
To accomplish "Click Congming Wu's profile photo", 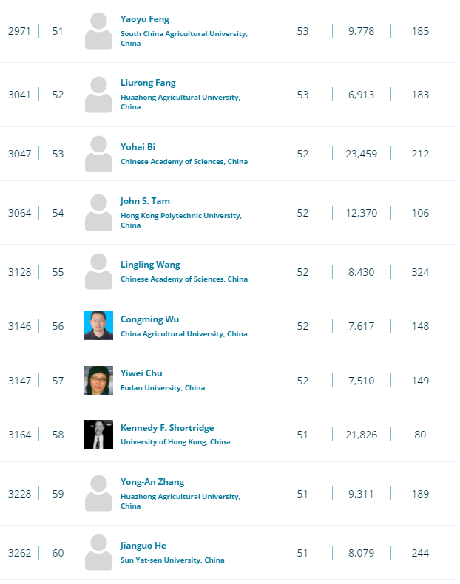I will point(98,325).
